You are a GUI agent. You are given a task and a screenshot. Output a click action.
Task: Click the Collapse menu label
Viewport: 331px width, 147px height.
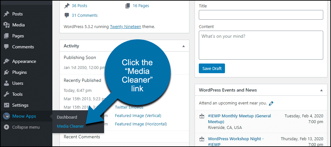point(26,127)
